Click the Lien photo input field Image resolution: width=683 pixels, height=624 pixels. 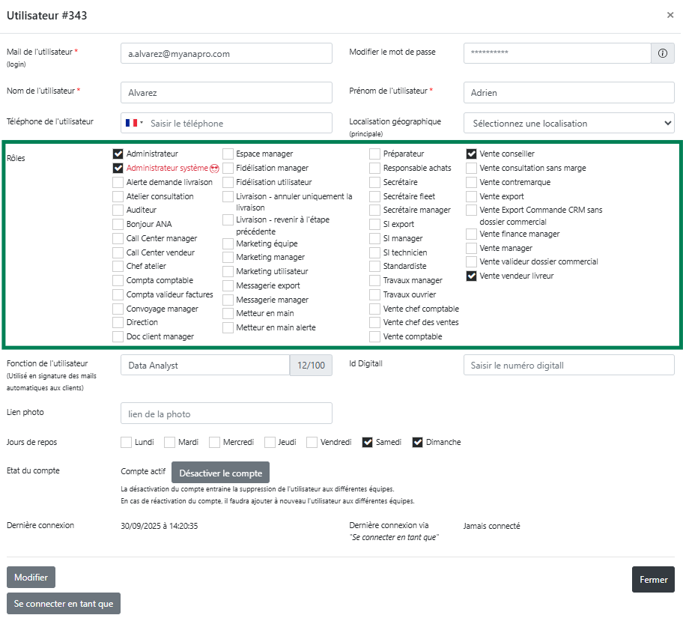point(225,414)
